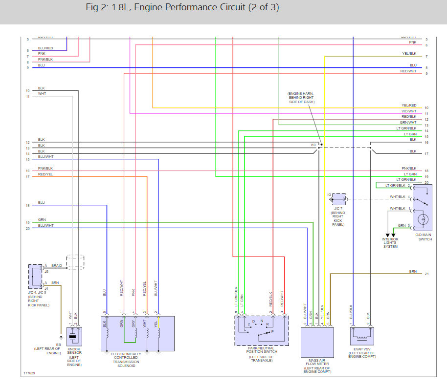The height and width of the screenshot is (388, 447).
Task: Click the mass air flow meter box
Action: [317, 343]
